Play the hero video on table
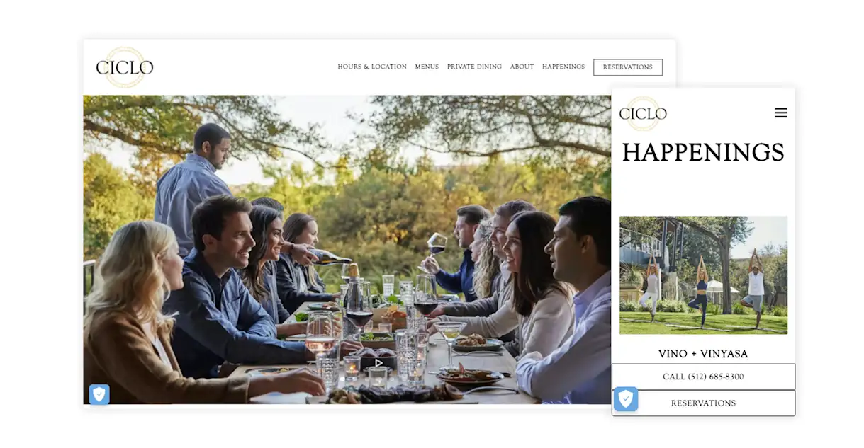 click(378, 363)
